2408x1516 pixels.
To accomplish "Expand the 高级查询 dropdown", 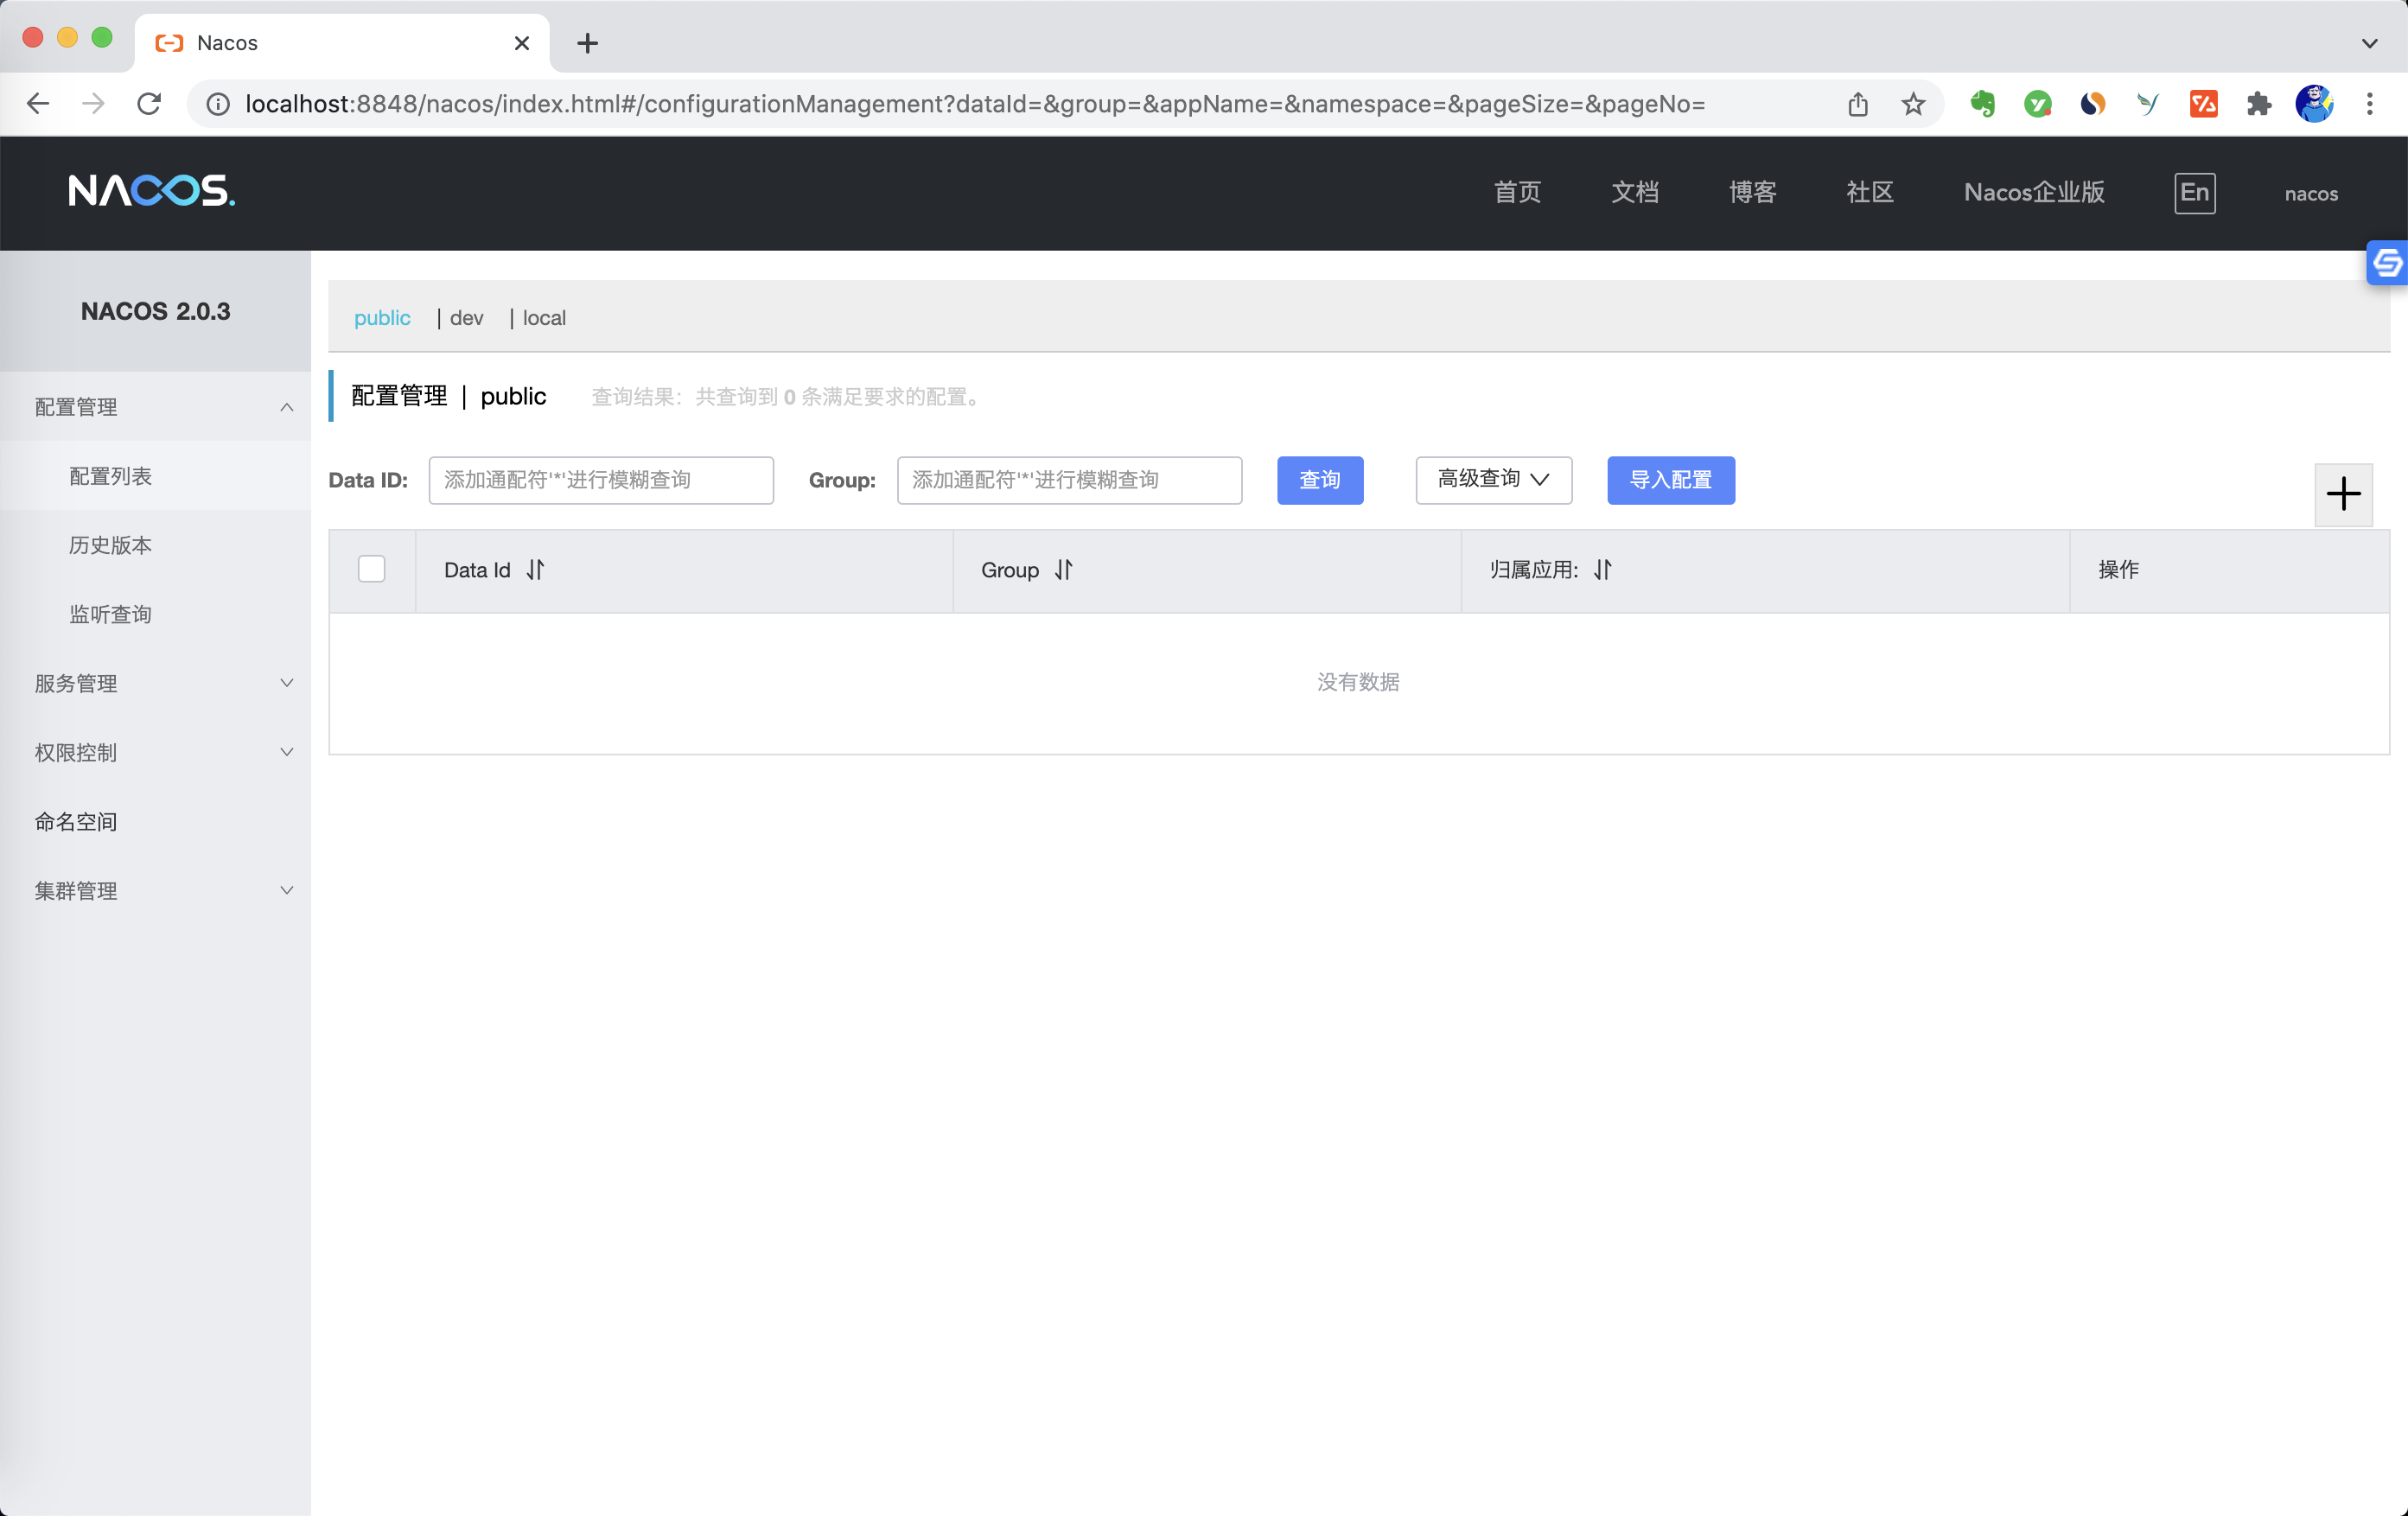I will [1493, 480].
